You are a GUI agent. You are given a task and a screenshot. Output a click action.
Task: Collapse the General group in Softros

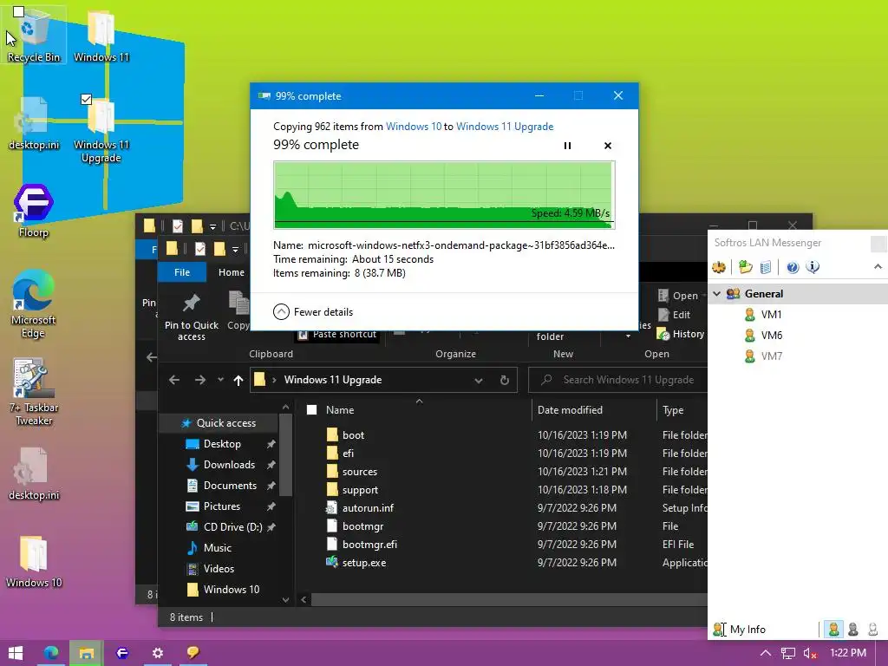(x=716, y=293)
